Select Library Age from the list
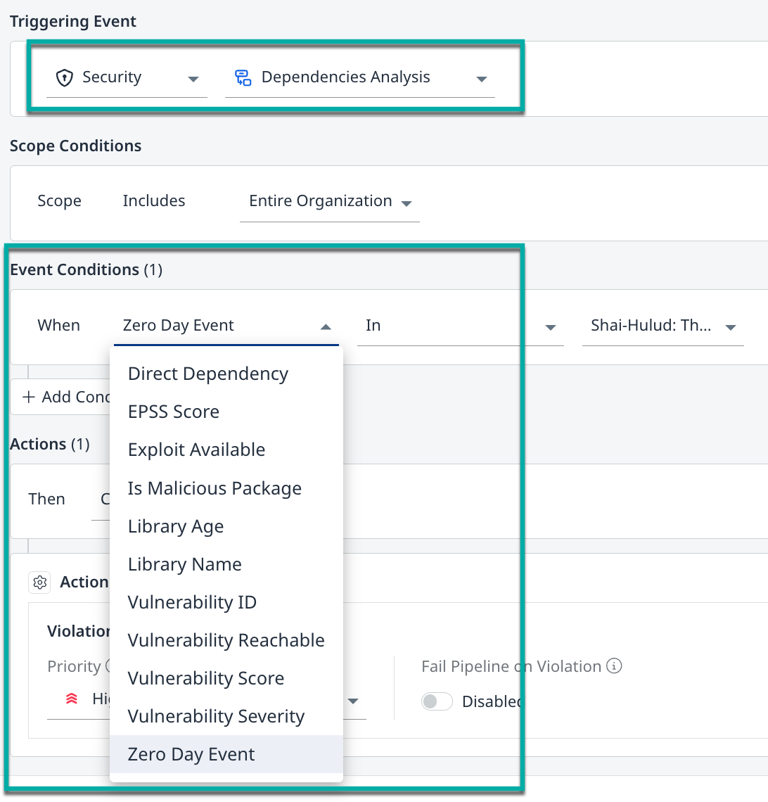The height and width of the screenshot is (802, 768). click(176, 526)
